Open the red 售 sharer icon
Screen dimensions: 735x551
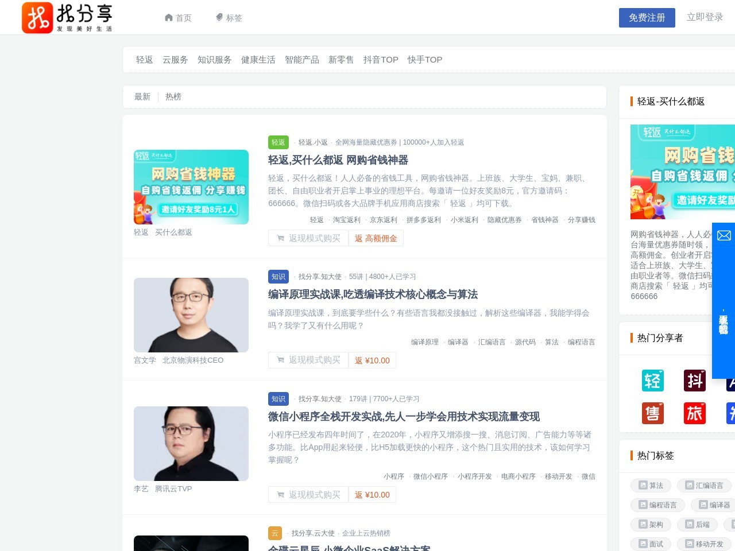point(652,413)
